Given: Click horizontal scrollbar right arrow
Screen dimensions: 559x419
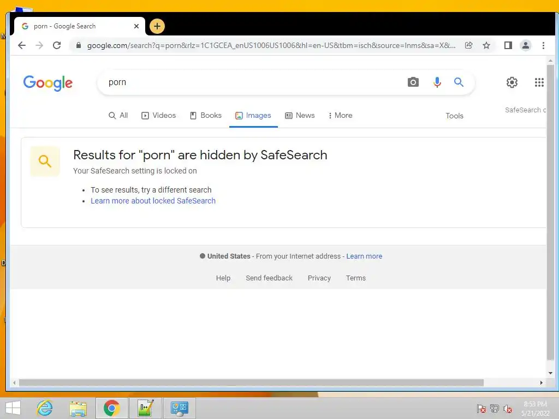Looking at the screenshot, I should 541,382.
